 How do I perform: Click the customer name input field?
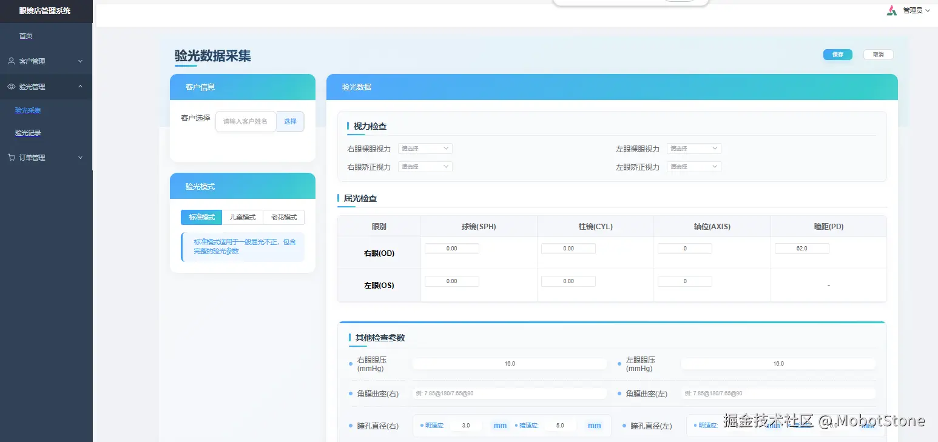[x=246, y=121]
